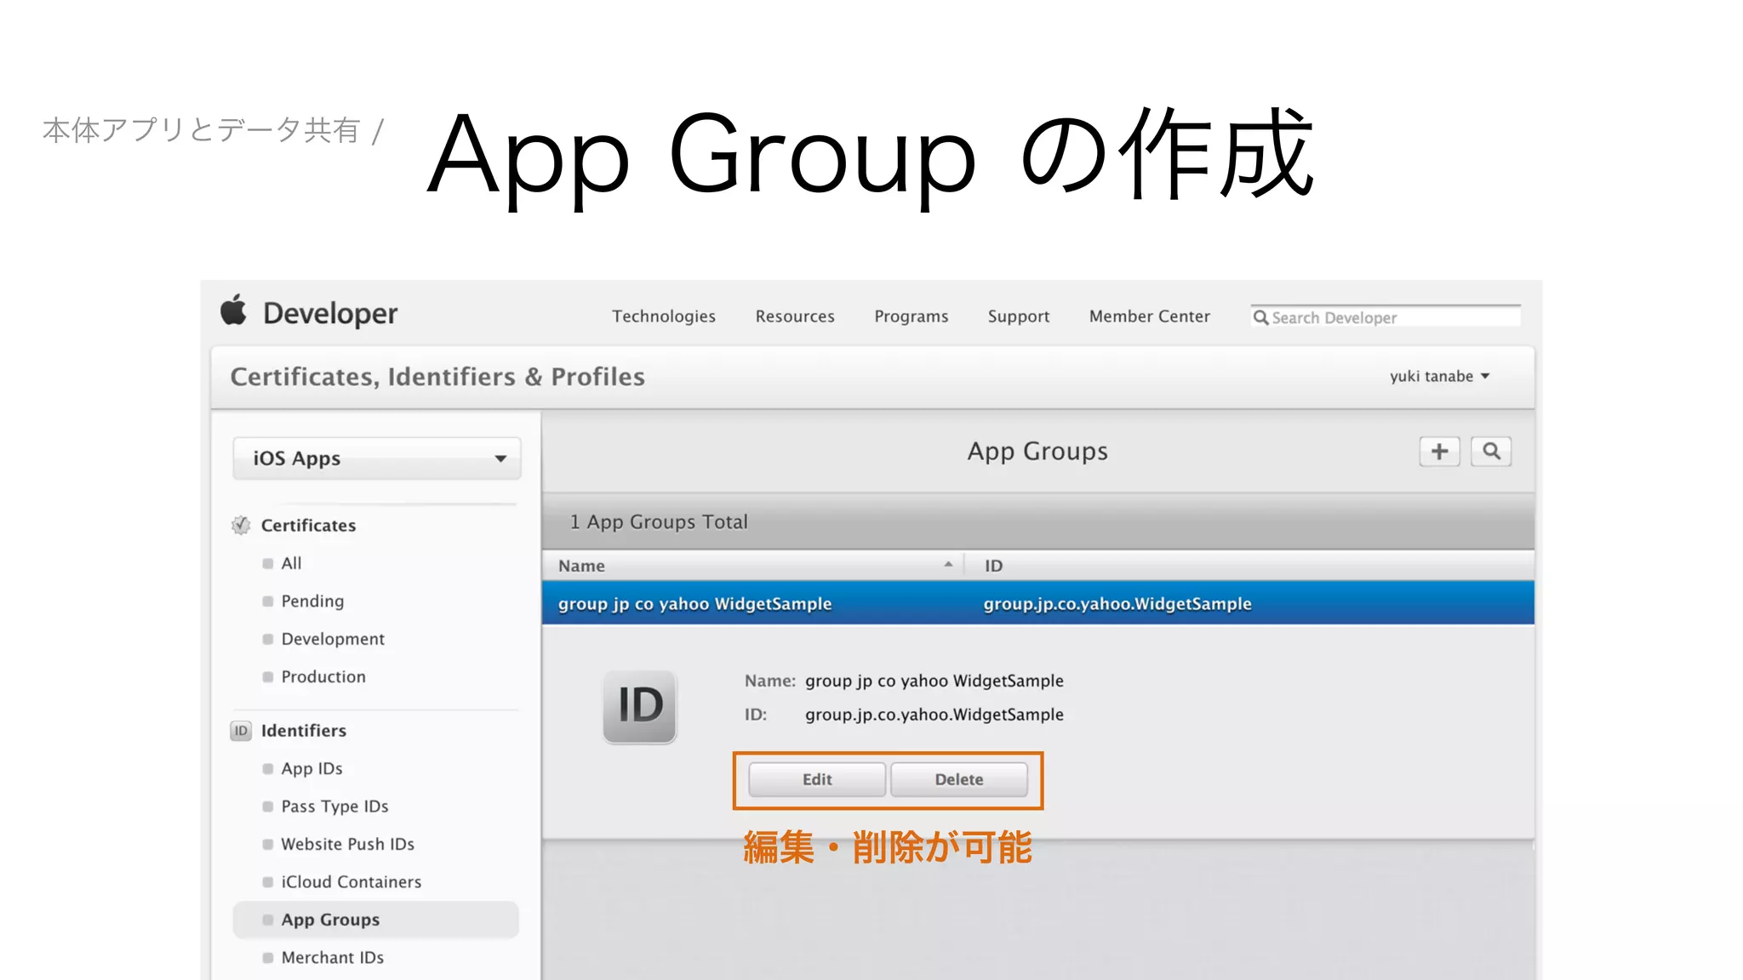Viewport: 1743px width, 980px height.
Task: Click the Edit button
Action: pyautogui.click(x=817, y=779)
